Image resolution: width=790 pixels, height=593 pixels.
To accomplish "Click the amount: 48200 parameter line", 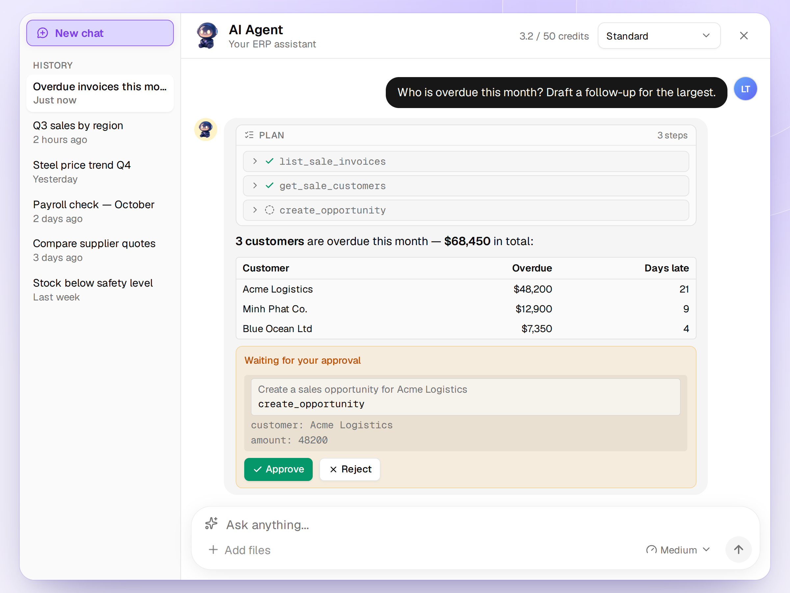I will click(289, 440).
